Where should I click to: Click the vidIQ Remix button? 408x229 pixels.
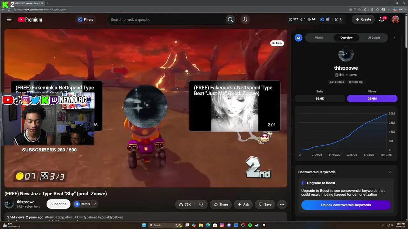click(x=82, y=204)
